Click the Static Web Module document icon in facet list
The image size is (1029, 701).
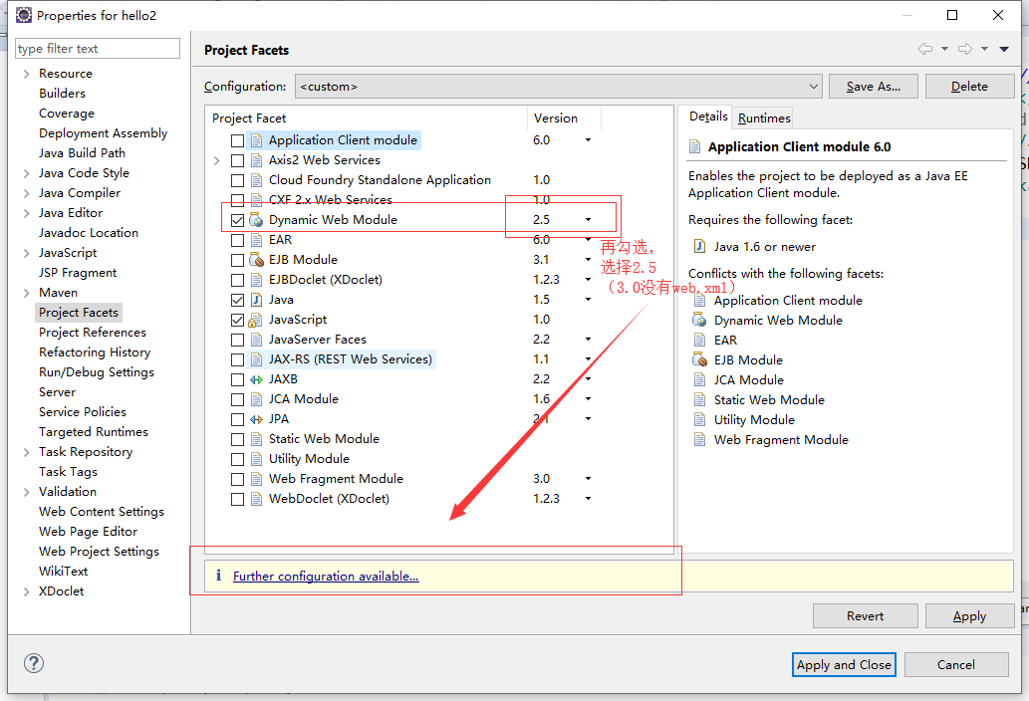[x=256, y=439]
